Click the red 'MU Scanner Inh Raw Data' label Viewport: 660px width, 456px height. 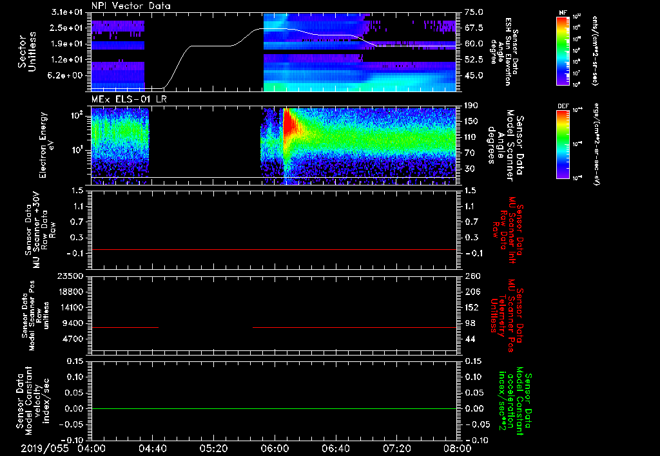click(509, 230)
